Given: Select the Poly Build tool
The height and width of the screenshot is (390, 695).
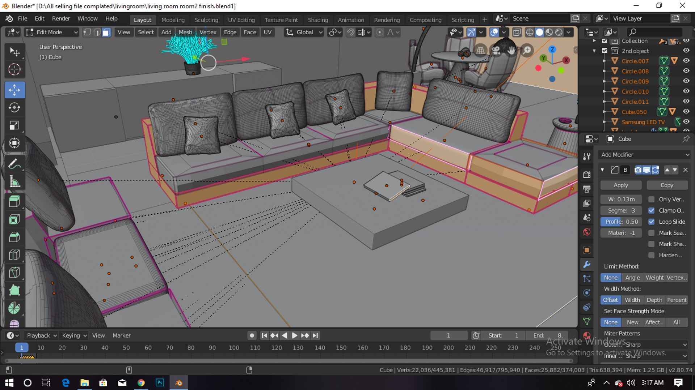Looking at the screenshot, I should 14,290.
